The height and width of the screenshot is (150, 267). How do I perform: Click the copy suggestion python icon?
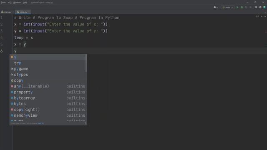coord(12,80)
